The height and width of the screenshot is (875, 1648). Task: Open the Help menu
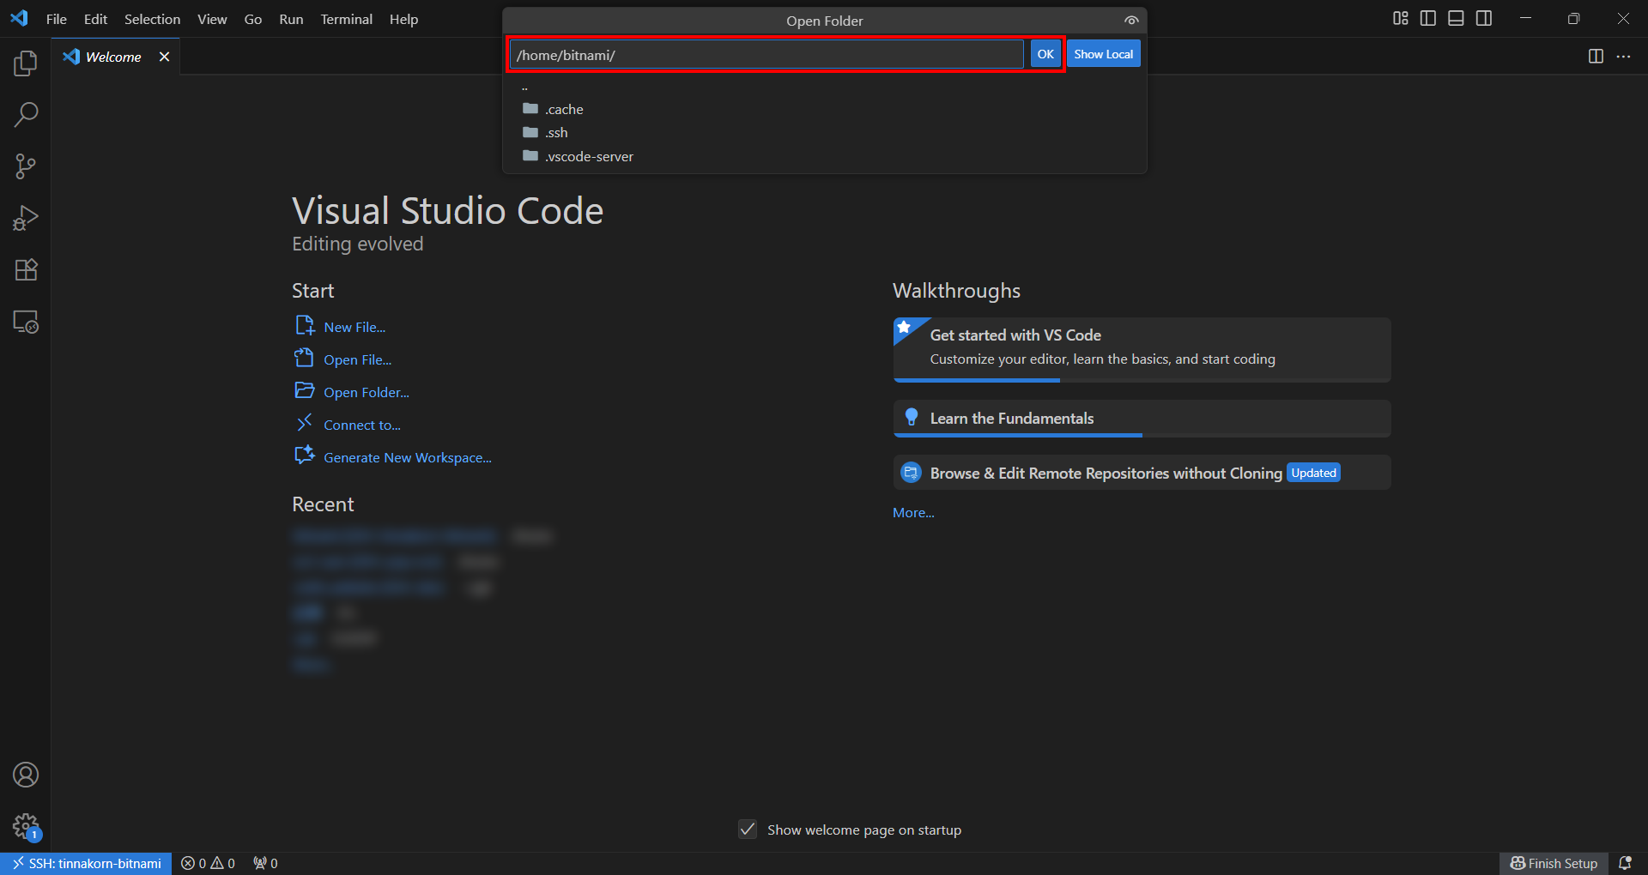pyautogui.click(x=403, y=19)
